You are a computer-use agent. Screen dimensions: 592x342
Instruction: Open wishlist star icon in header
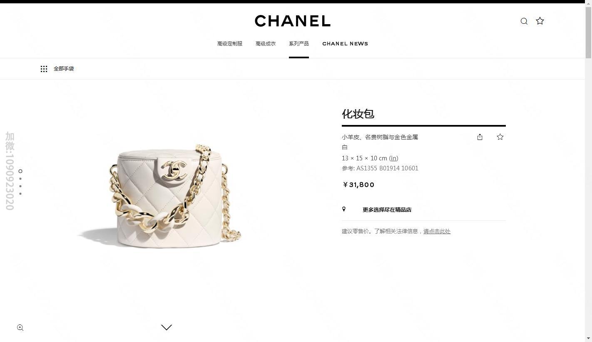[x=540, y=21]
